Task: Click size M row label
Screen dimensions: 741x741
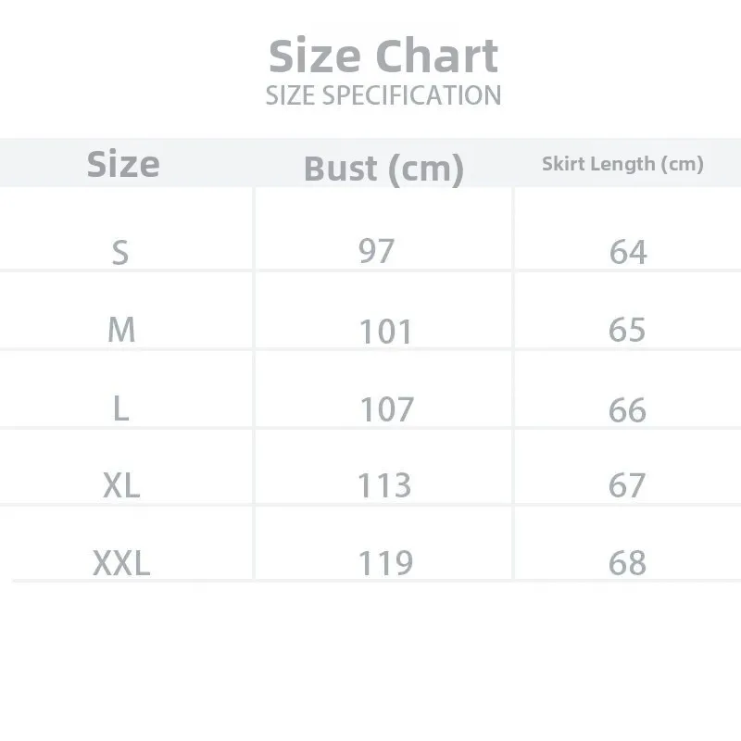Action: pyautogui.click(x=121, y=329)
